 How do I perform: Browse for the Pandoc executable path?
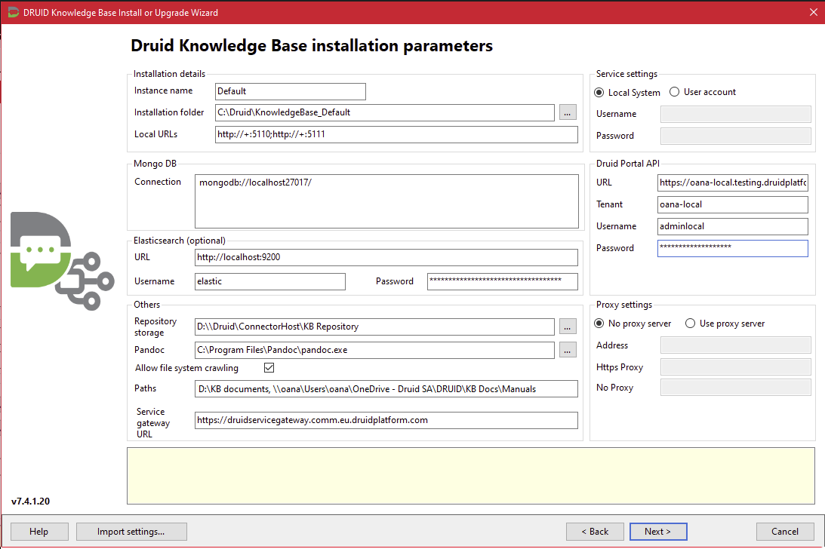pyautogui.click(x=568, y=350)
